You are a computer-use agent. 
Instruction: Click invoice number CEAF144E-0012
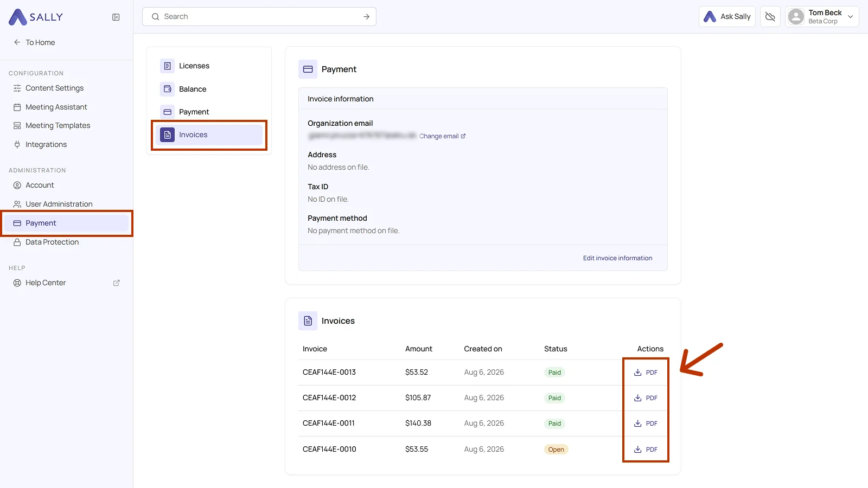pyautogui.click(x=329, y=397)
